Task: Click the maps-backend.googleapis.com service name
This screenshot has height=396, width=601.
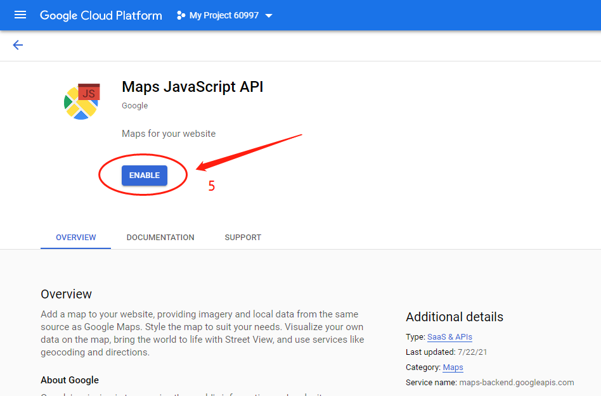Action: click(517, 382)
